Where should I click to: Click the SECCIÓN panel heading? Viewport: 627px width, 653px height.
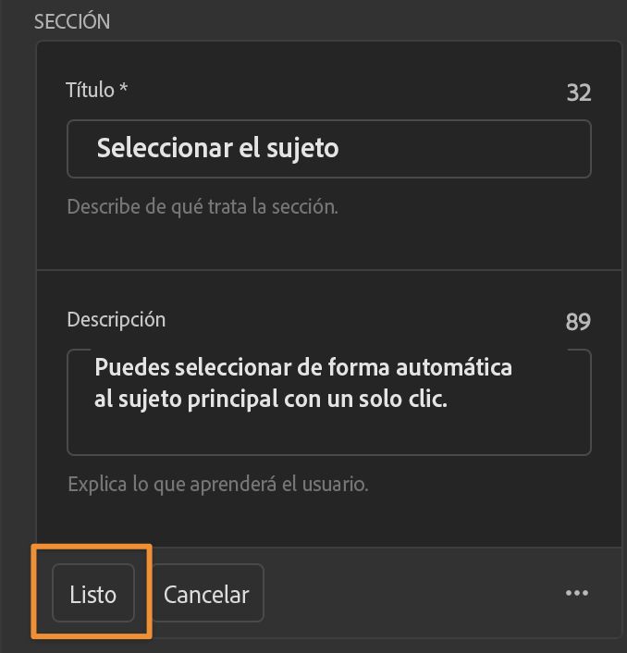72,21
